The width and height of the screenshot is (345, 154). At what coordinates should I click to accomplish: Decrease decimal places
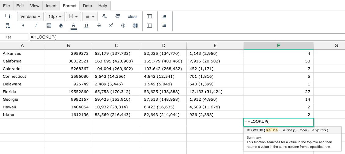click(x=105, y=16)
